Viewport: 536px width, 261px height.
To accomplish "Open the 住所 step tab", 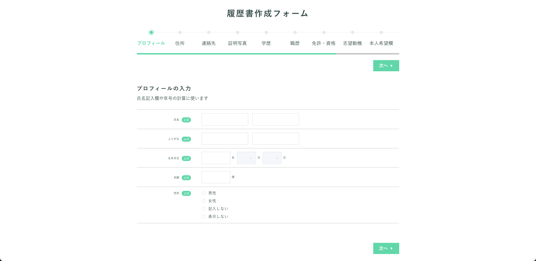I will click(x=180, y=43).
